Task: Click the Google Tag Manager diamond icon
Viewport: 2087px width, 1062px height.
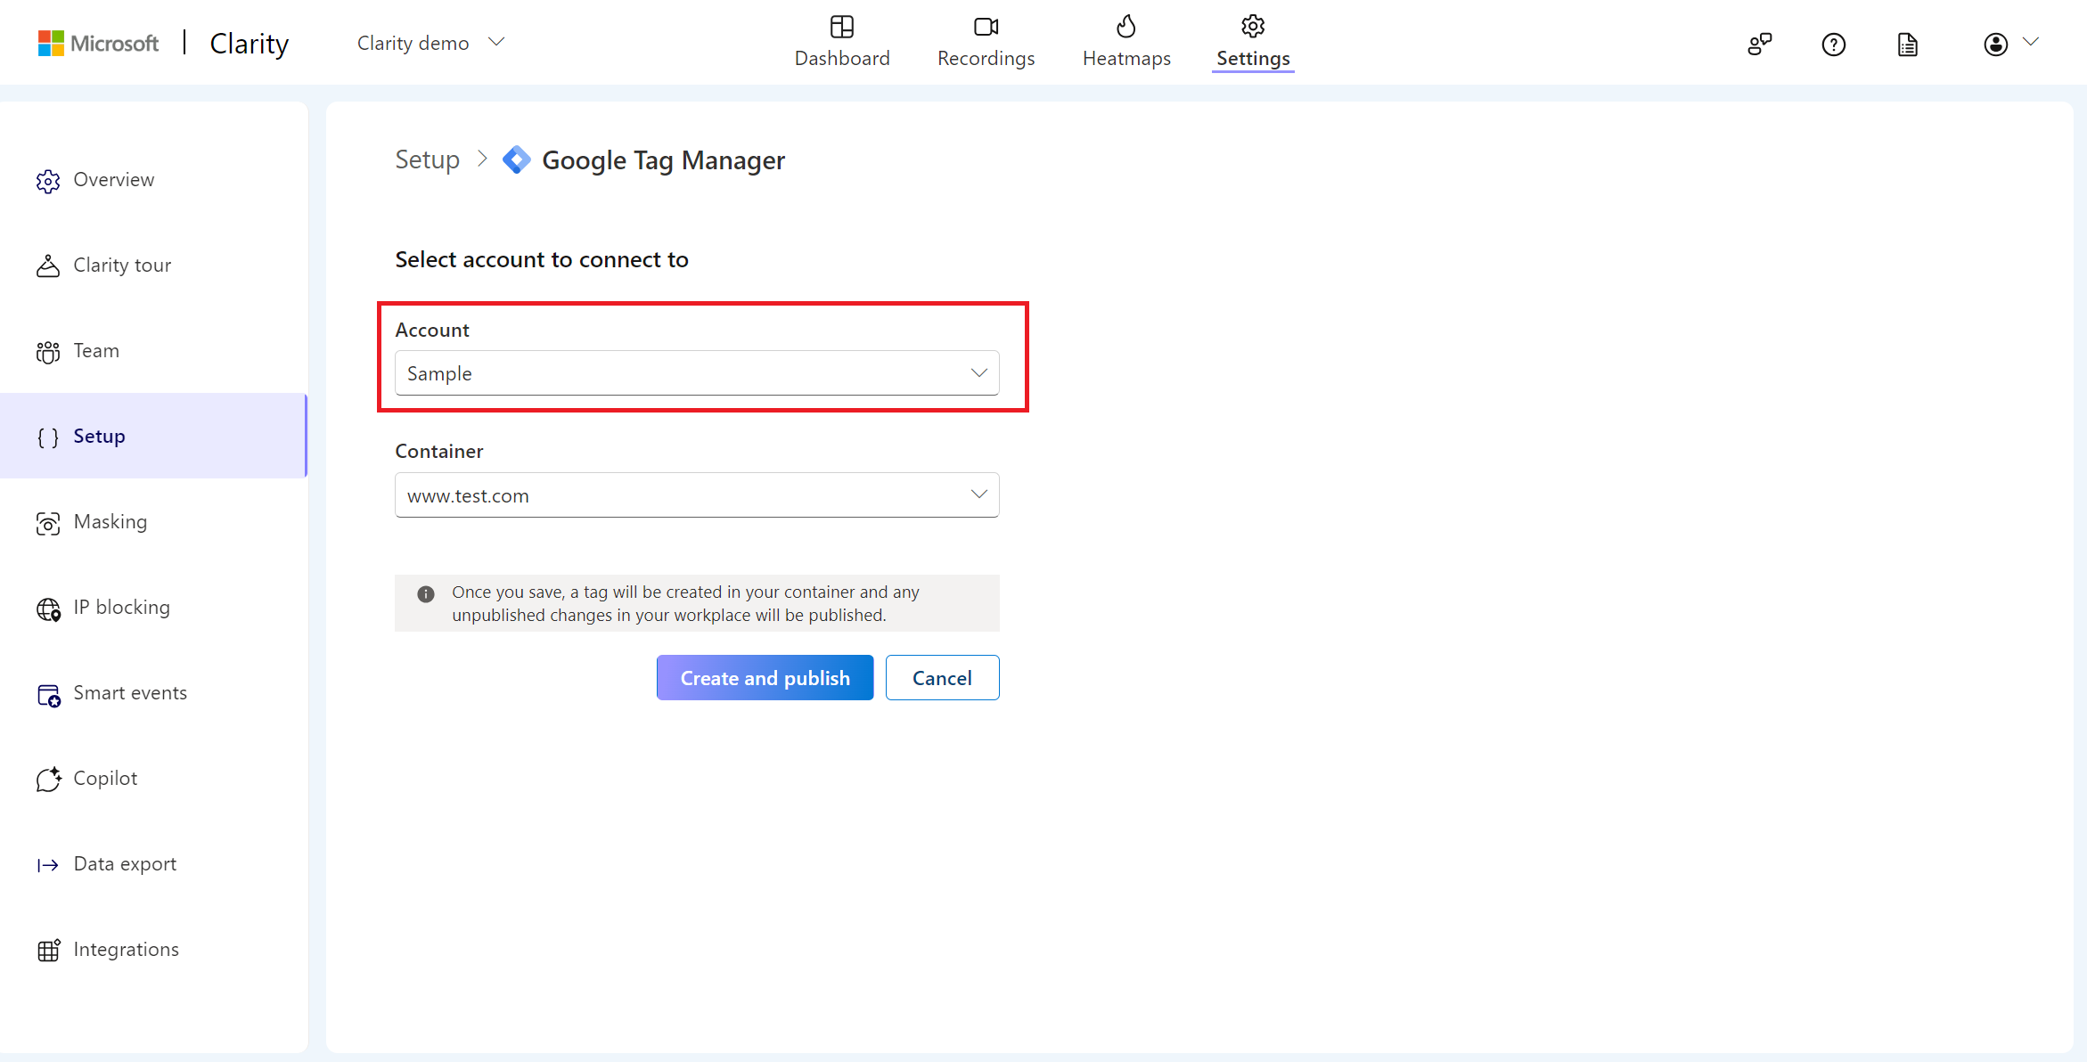Action: tap(517, 160)
